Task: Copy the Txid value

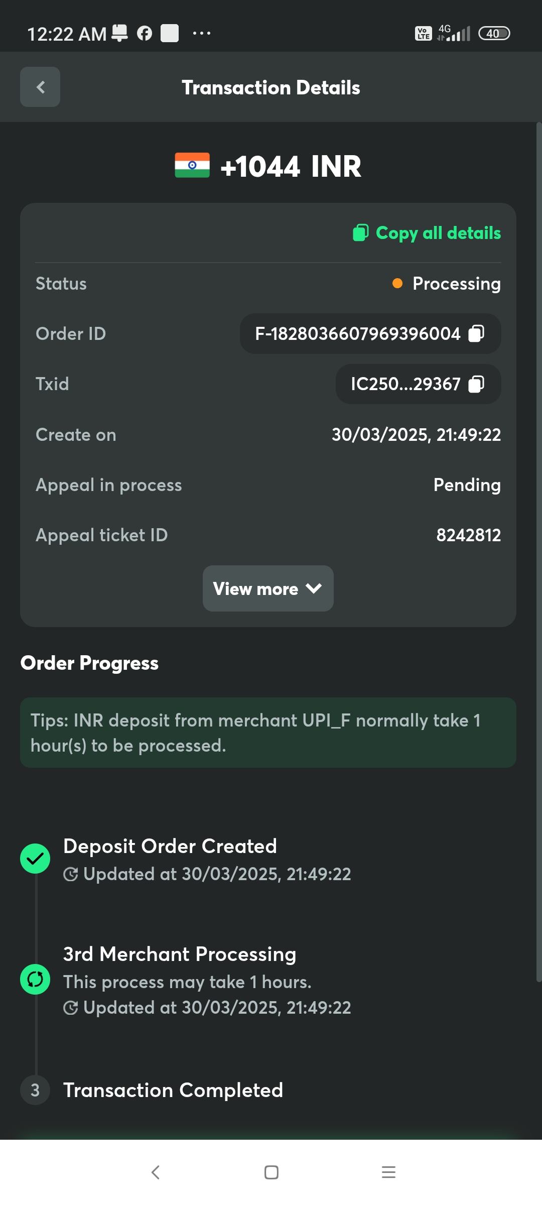Action: (x=476, y=384)
